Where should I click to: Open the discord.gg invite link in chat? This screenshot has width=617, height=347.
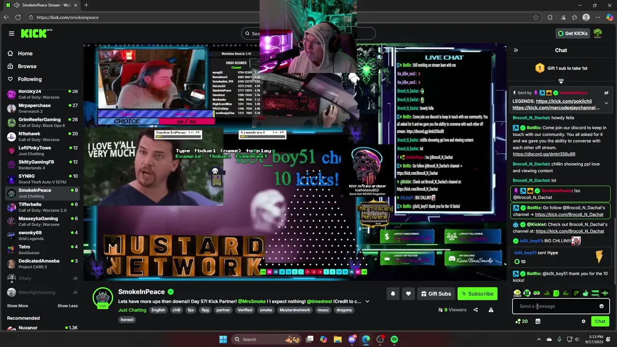[544, 154]
